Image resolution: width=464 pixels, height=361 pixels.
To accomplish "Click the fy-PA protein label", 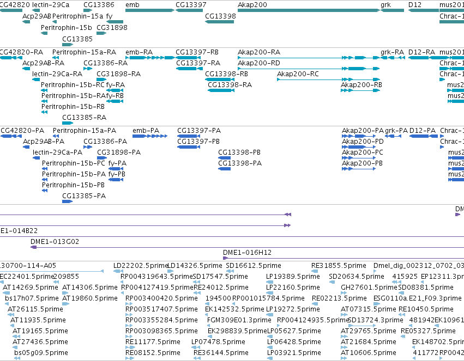I will pos(117,164).
